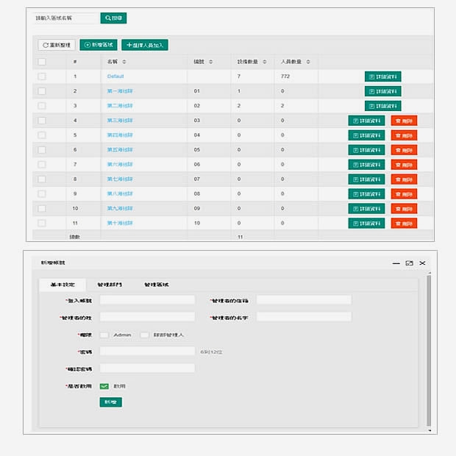Open 詳細資料 for the Default row
The height and width of the screenshot is (456, 456).
point(383,76)
